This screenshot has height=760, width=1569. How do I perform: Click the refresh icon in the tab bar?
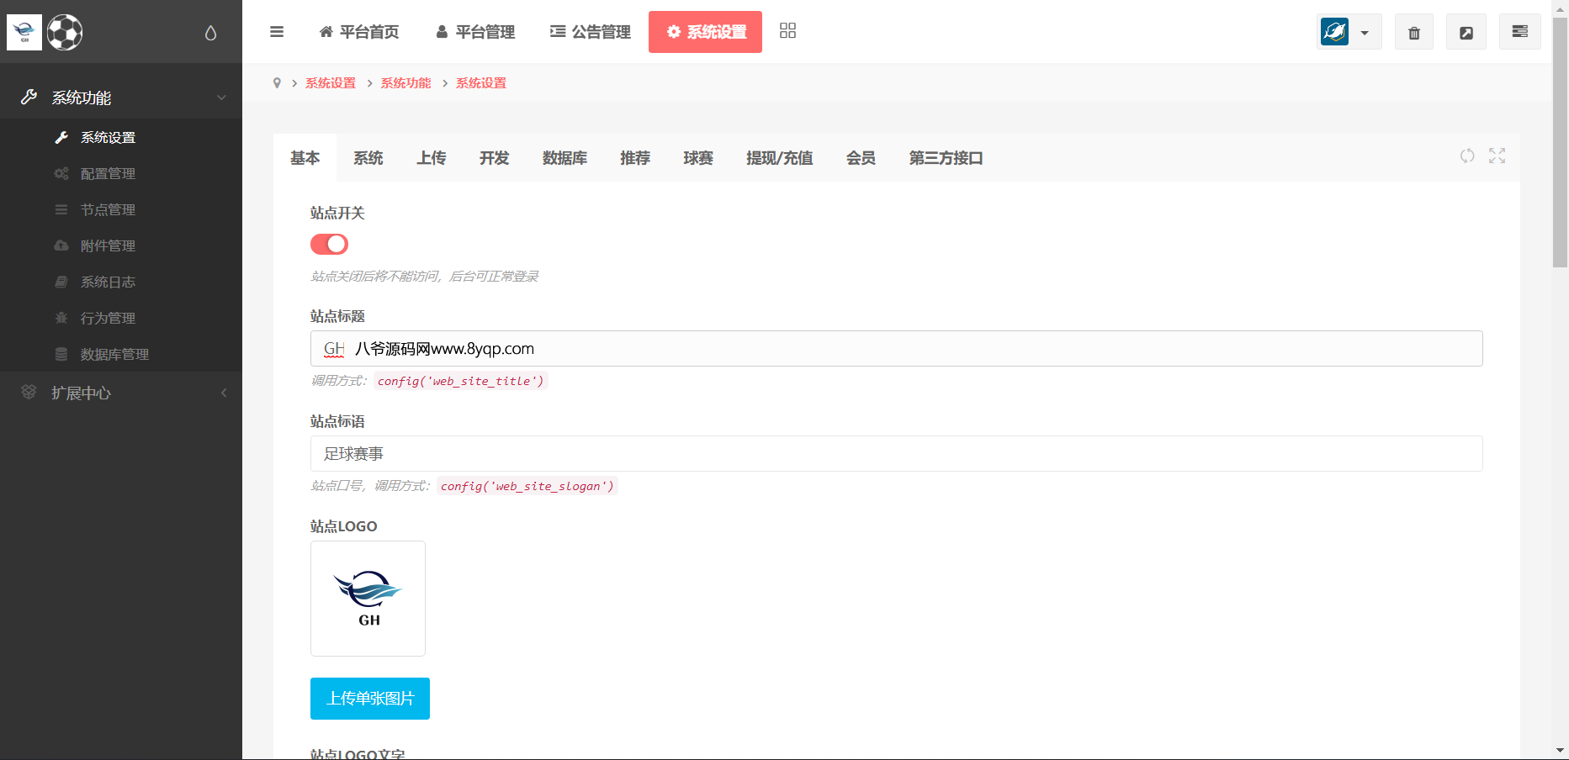[x=1467, y=156]
